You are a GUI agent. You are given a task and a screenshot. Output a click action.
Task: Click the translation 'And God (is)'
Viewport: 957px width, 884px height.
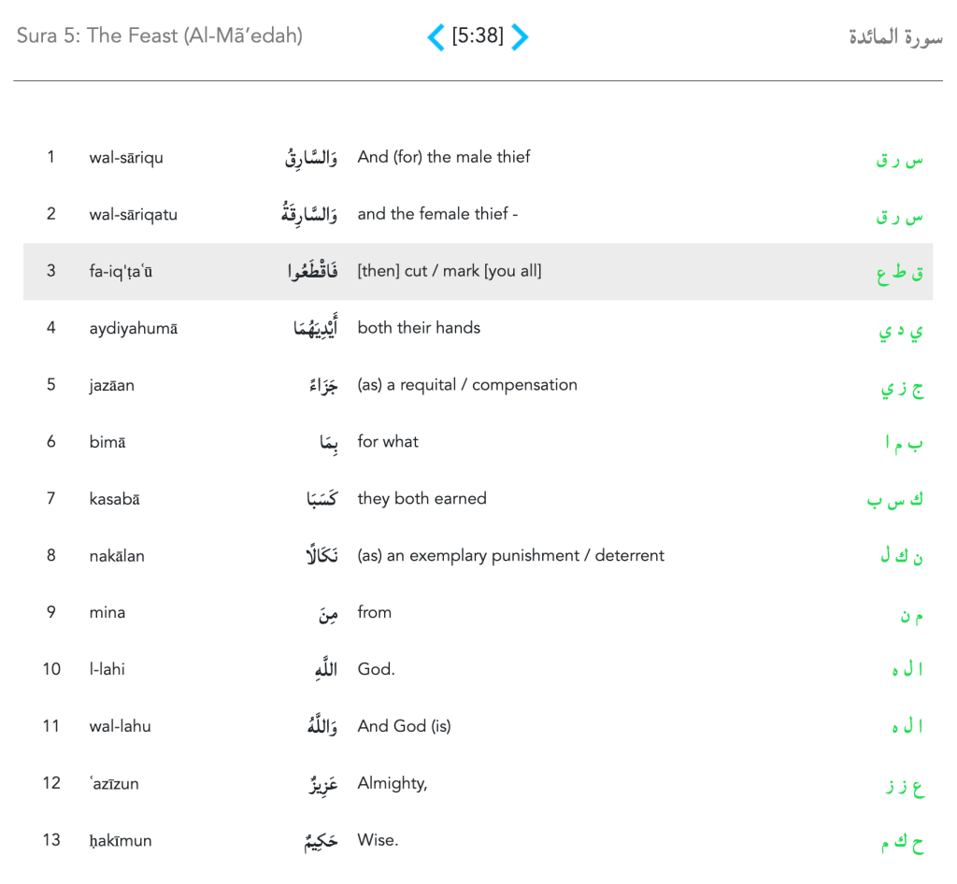(x=404, y=726)
